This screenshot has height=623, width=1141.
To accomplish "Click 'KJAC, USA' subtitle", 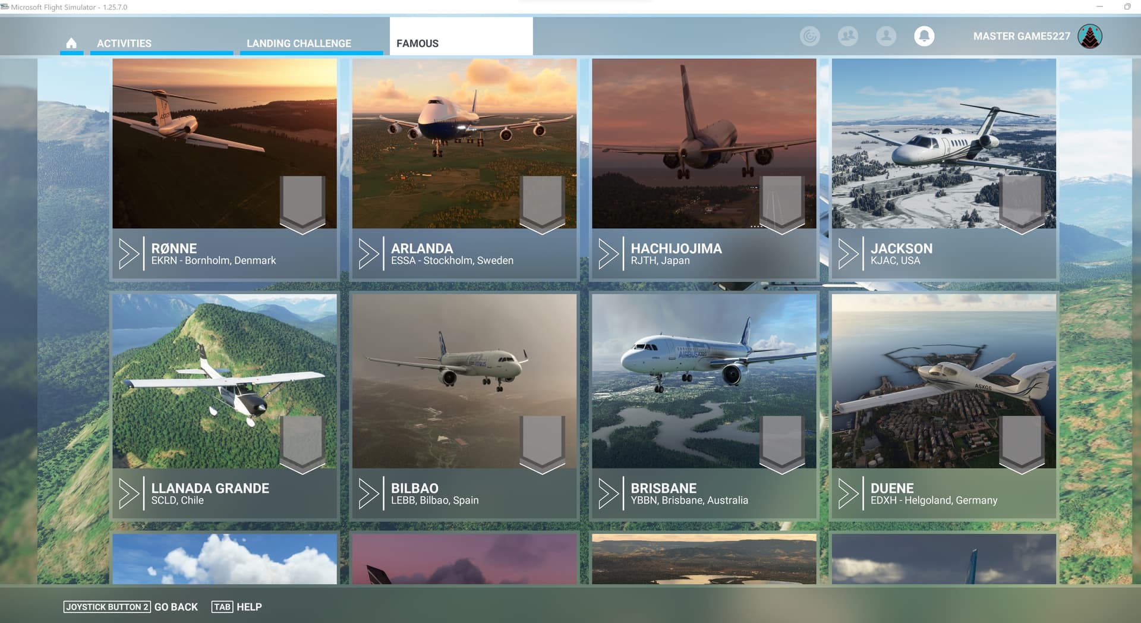I will (x=895, y=260).
